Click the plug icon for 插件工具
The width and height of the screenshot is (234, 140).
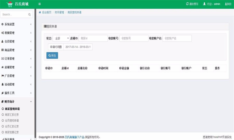(x=2, y=93)
